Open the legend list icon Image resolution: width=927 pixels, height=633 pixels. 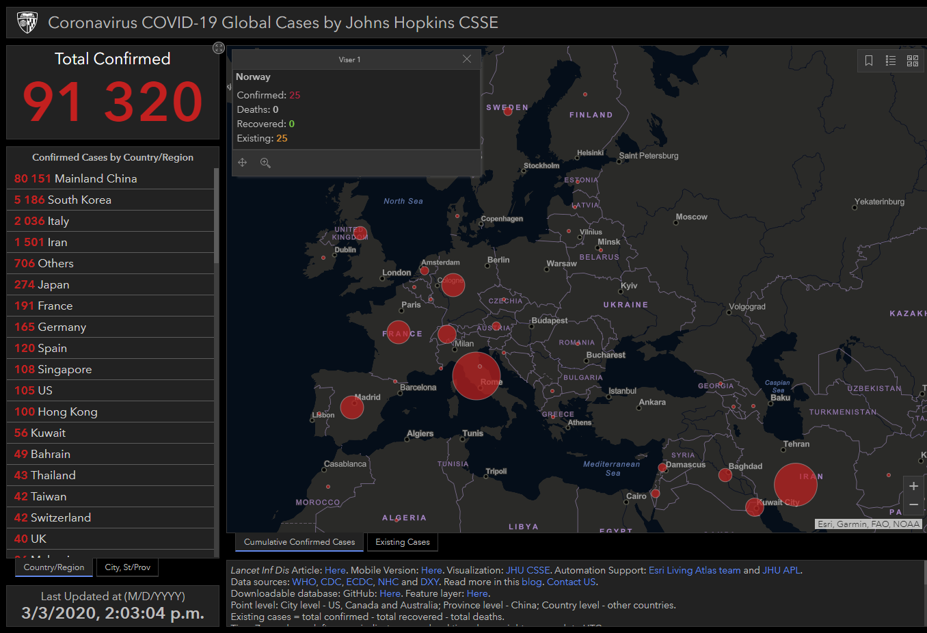(891, 61)
